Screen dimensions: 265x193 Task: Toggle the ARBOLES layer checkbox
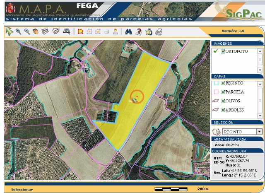point(224,110)
